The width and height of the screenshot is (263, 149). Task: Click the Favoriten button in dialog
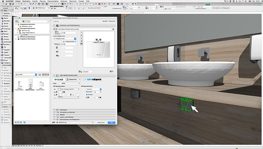(57, 21)
